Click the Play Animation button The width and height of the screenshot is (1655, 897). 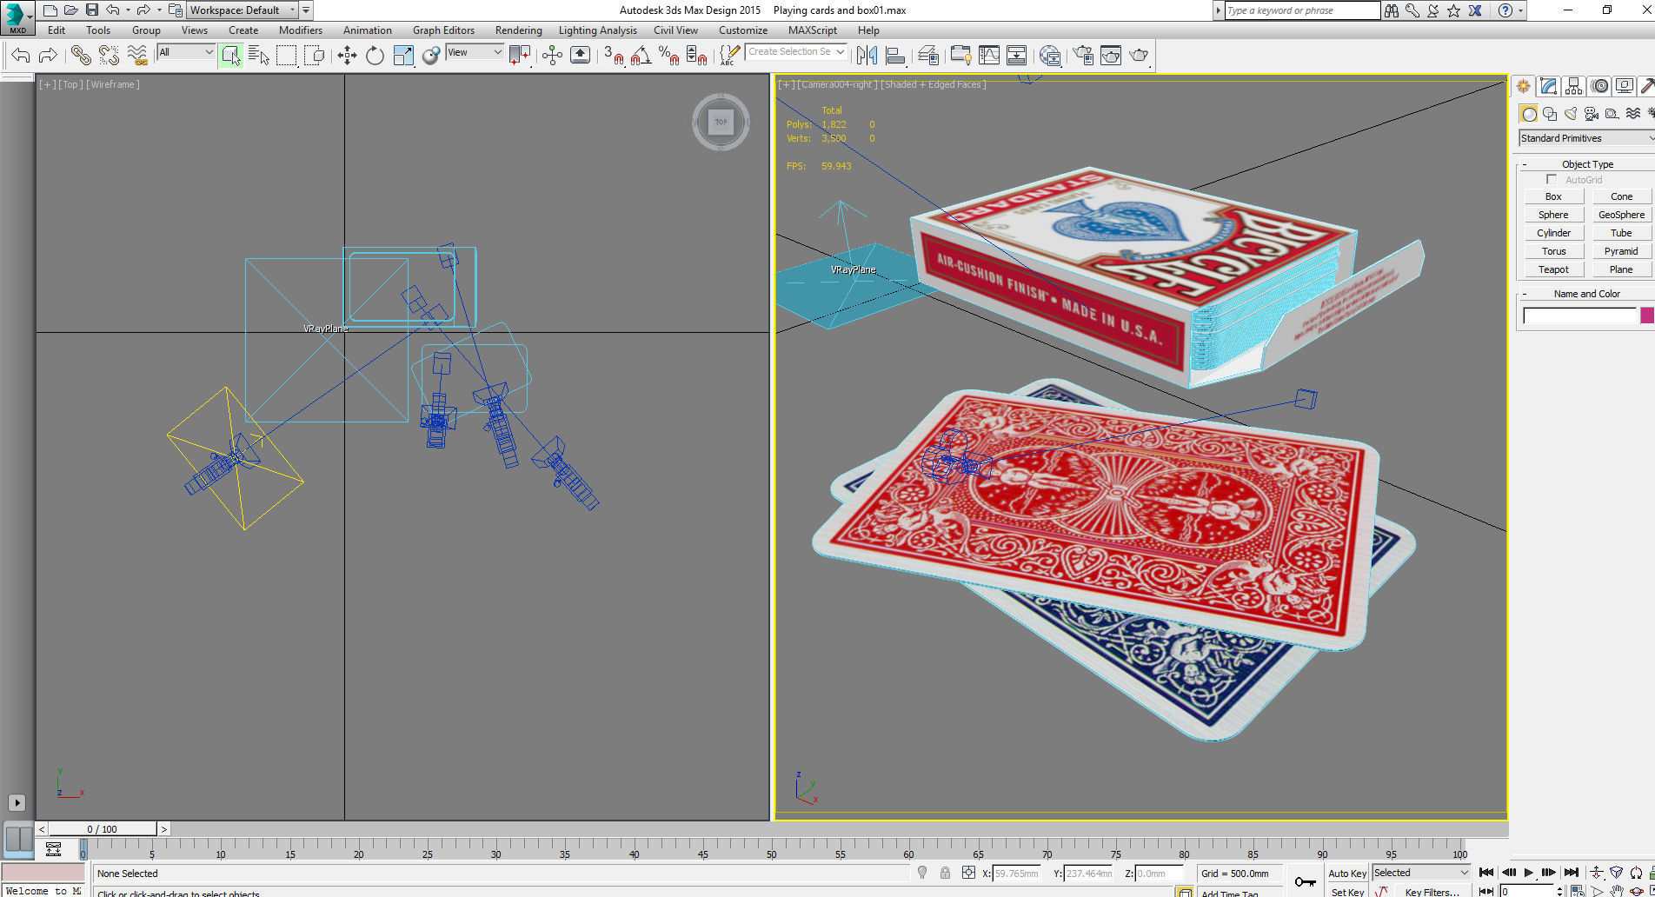point(1529,873)
